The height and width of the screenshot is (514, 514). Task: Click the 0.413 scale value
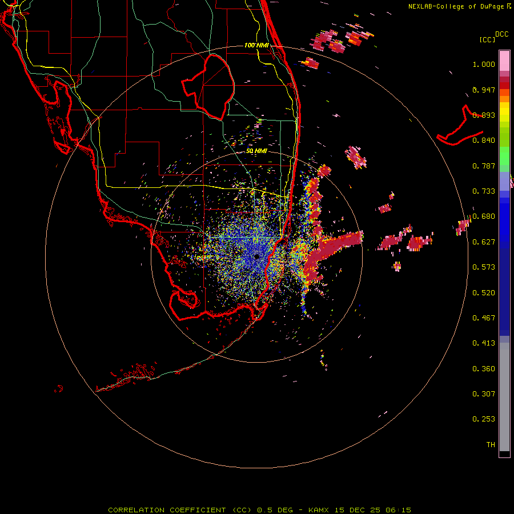point(484,343)
